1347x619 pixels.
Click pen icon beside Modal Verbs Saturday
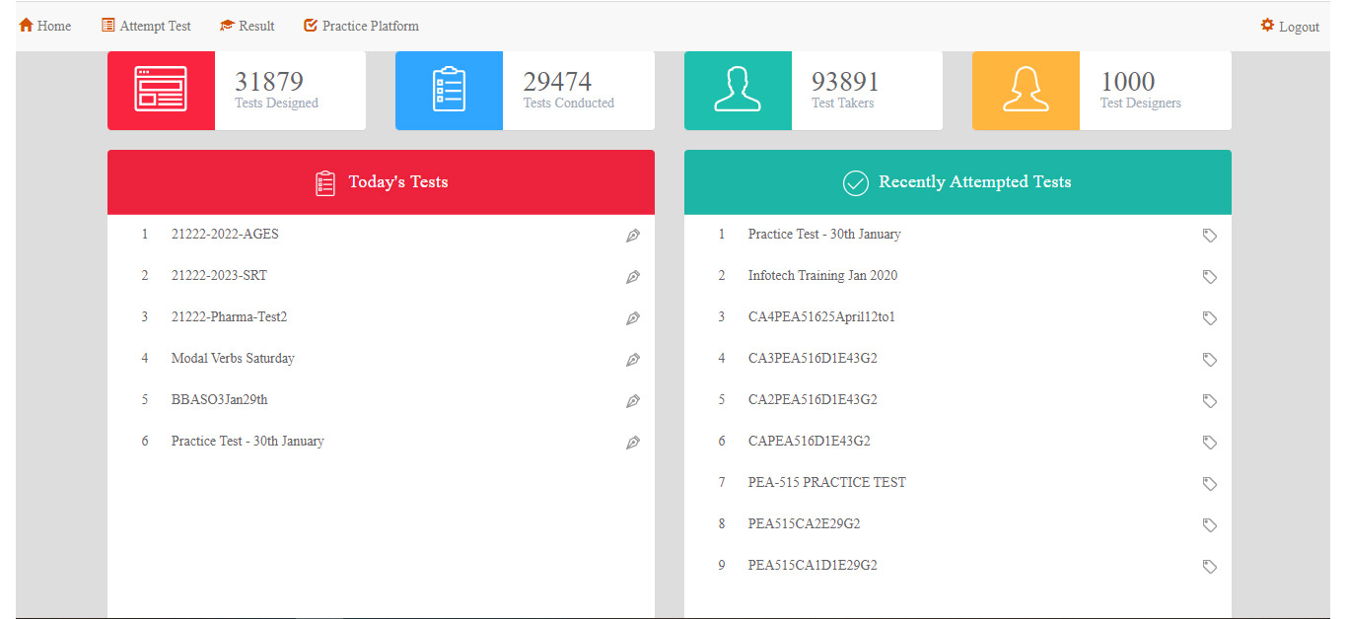point(633,360)
